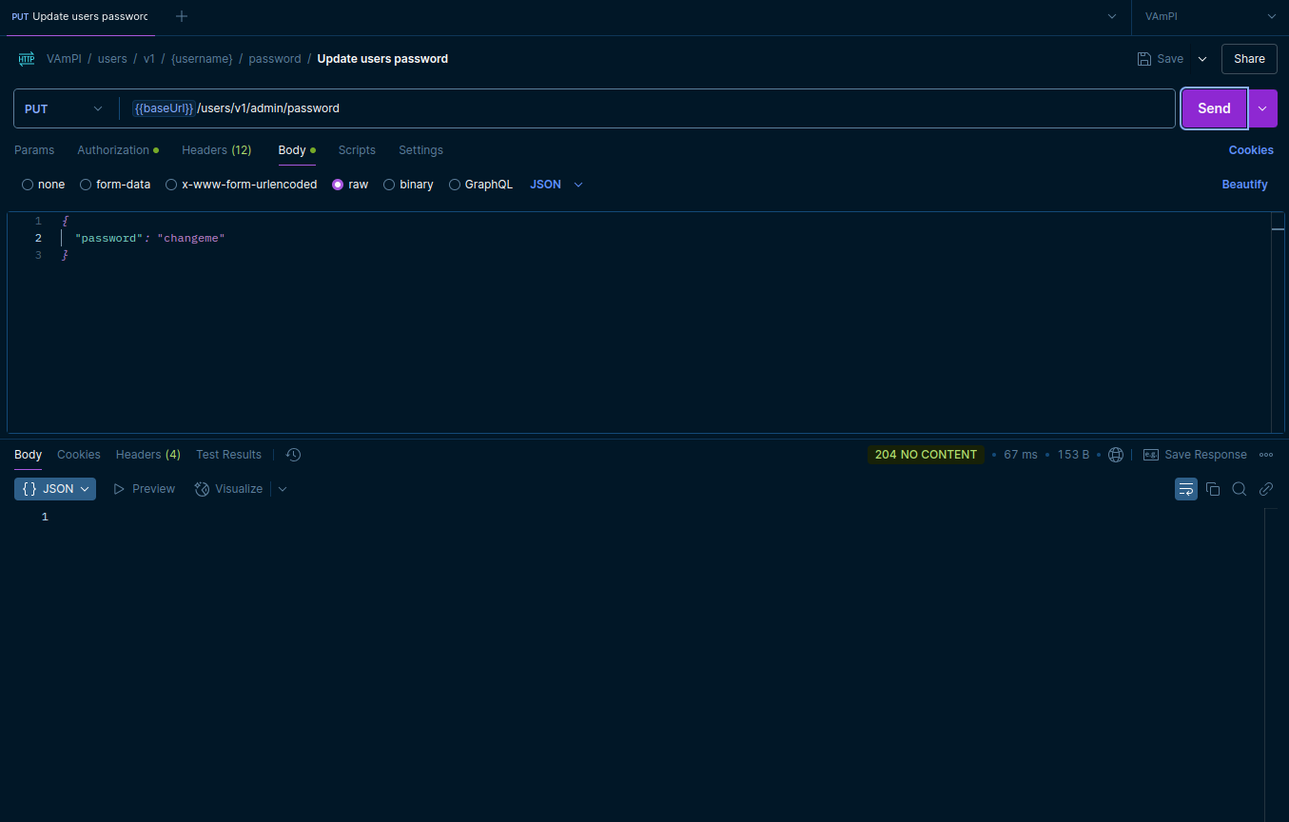
Task: Open new tab with plus icon
Action: 182,16
